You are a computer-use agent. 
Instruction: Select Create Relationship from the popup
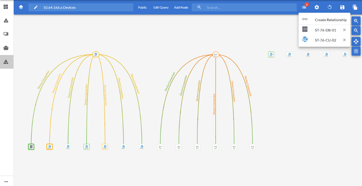(330, 20)
